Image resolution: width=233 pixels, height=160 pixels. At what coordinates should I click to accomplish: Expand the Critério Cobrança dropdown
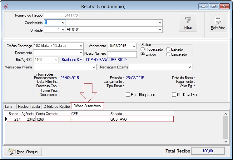coord(81,46)
